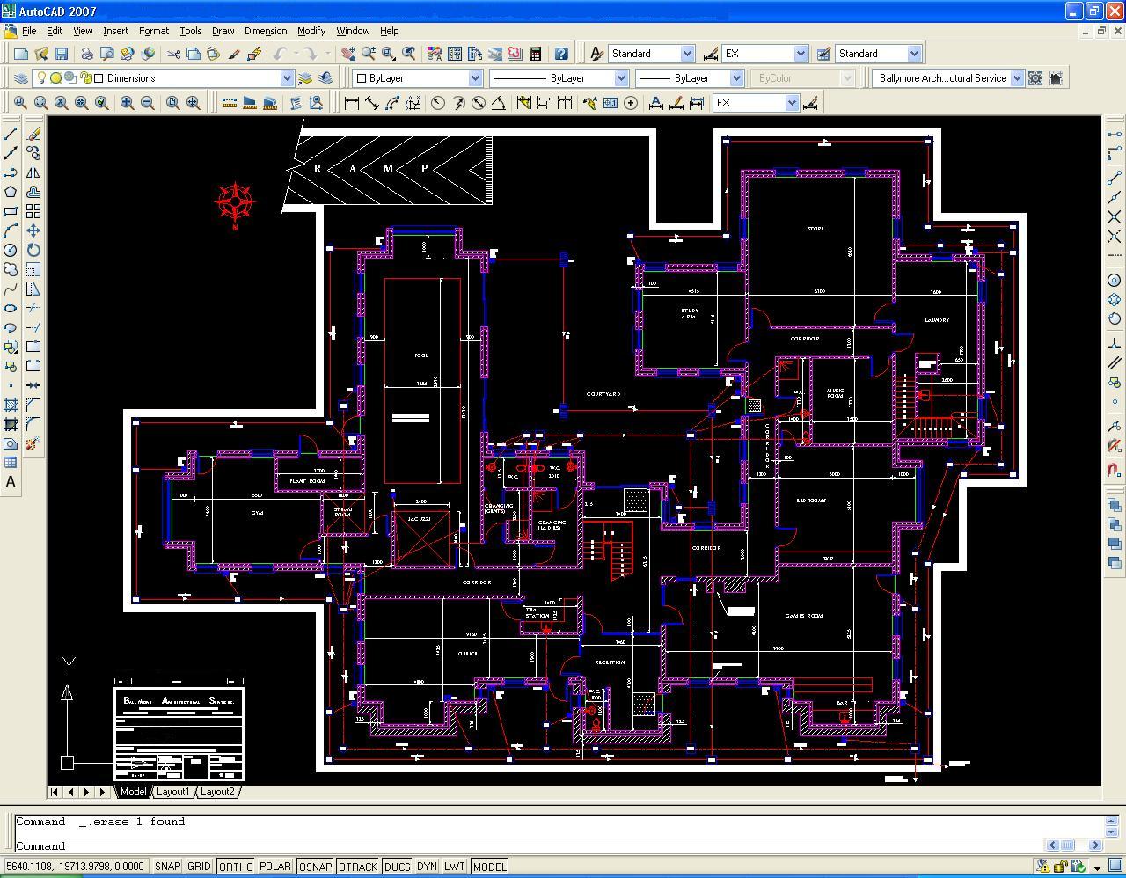Click the Help question mark icon
The height and width of the screenshot is (878, 1126).
561,54
